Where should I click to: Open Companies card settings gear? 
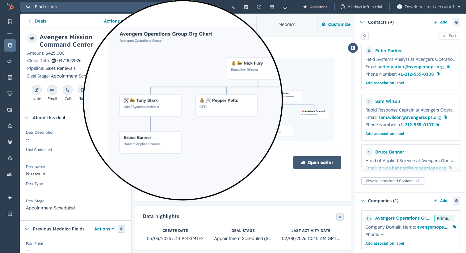pyautogui.click(x=456, y=201)
